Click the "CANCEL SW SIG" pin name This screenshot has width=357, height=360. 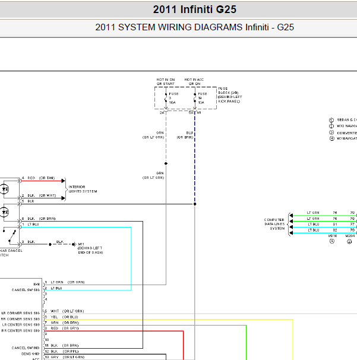click(x=26, y=290)
